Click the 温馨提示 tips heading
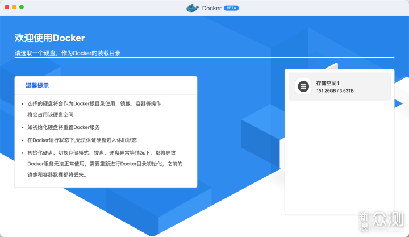This screenshot has height=237, width=409. click(37, 86)
